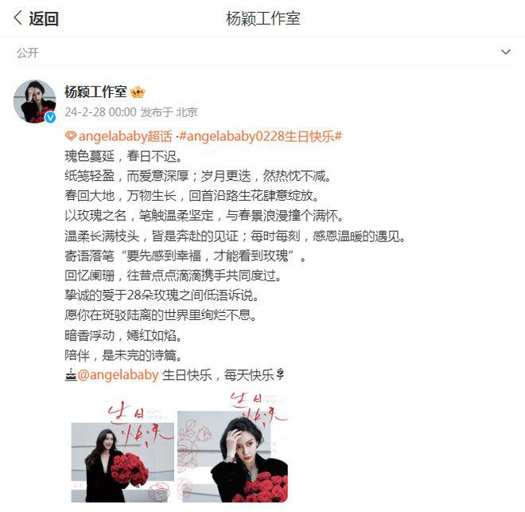Click the 杨颖工作室 page title at top
Screen dimensions: 525x512
point(263,18)
